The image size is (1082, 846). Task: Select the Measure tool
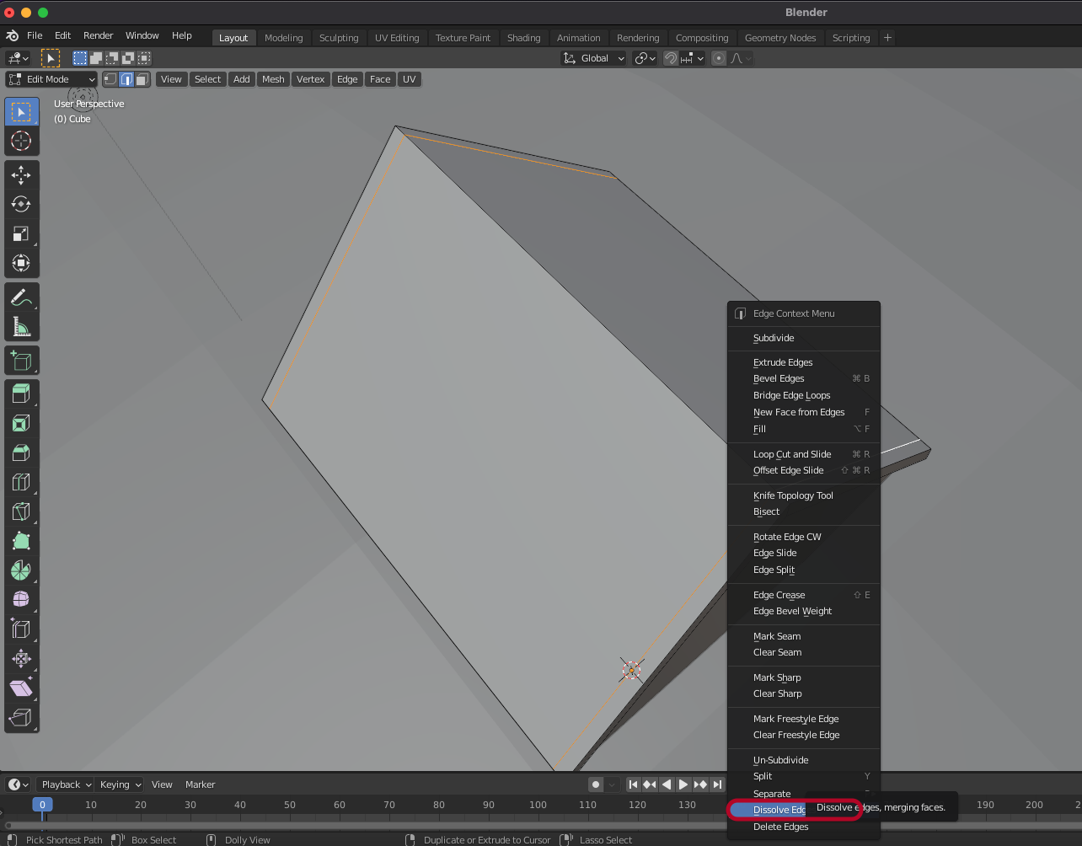point(21,327)
